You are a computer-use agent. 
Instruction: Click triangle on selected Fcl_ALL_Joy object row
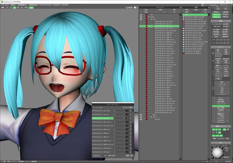point(154,26)
